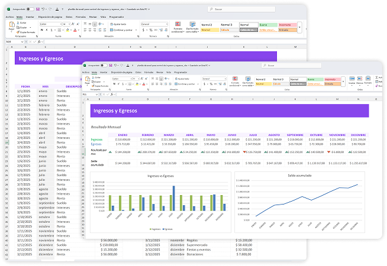The height and width of the screenshot is (266, 387).
Task: Undo the last action in the front window
Action: pyautogui.click(x=115, y=66)
